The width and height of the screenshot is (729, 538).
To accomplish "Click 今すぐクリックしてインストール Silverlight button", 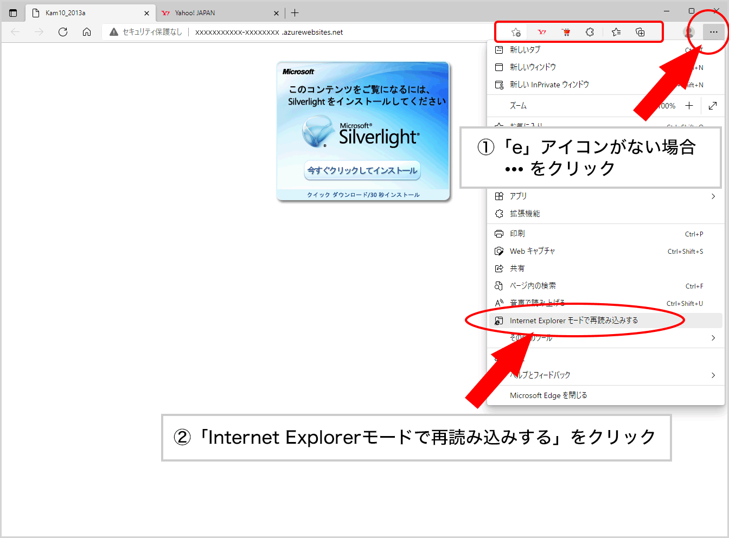I will (x=362, y=170).
